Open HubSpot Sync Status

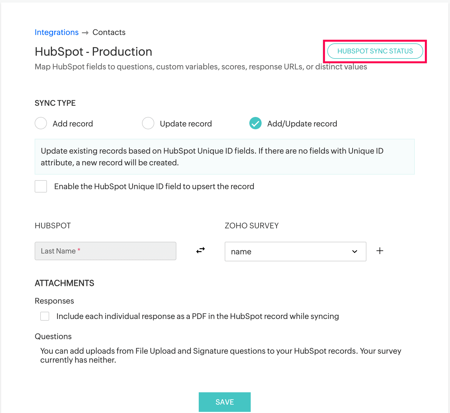point(375,51)
